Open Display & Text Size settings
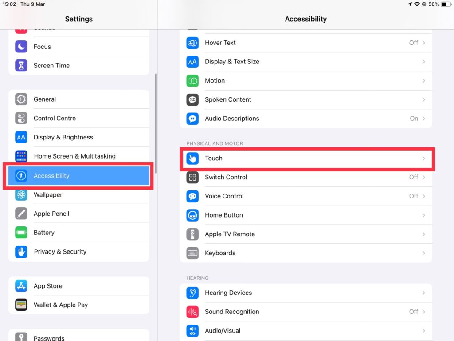The image size is (454, 341). point(305,62)
